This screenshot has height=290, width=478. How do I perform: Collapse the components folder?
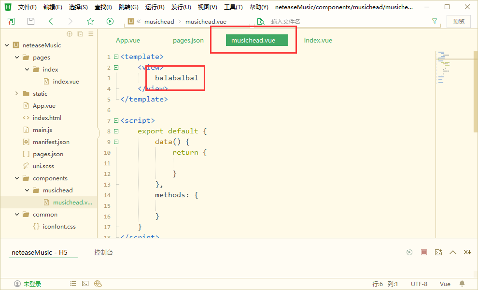(x=17, y=178)
